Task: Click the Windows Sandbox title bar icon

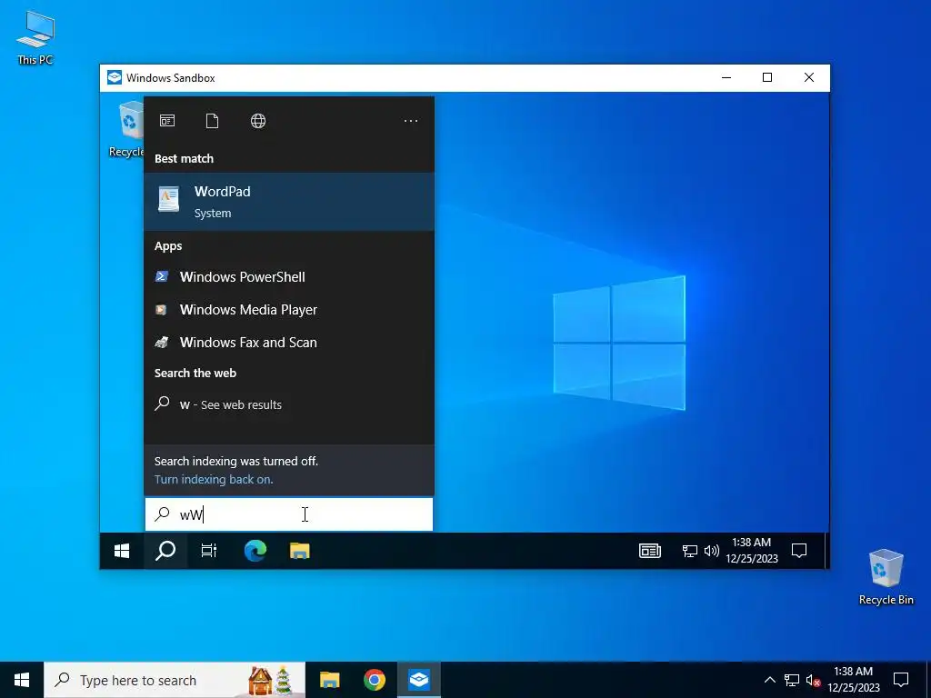Action: (x=114, y=78)
